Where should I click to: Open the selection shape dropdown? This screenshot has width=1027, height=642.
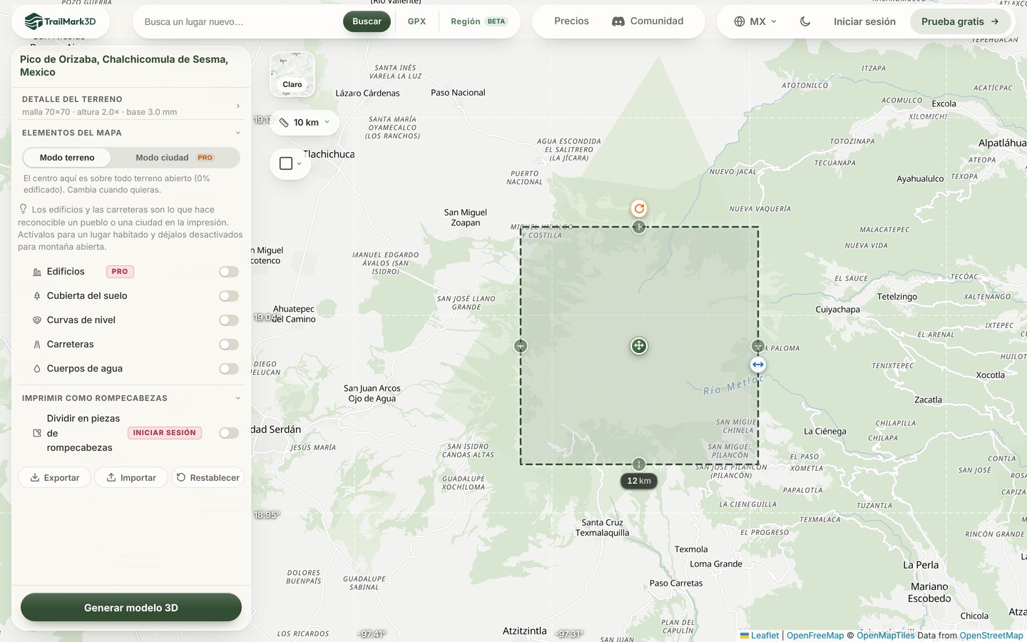290,163
